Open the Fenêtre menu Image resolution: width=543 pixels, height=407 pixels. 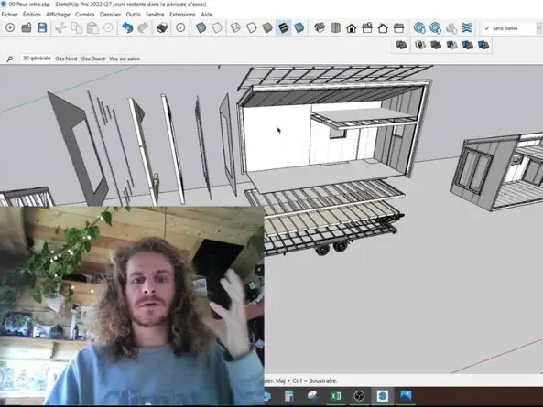pos(155,15)
